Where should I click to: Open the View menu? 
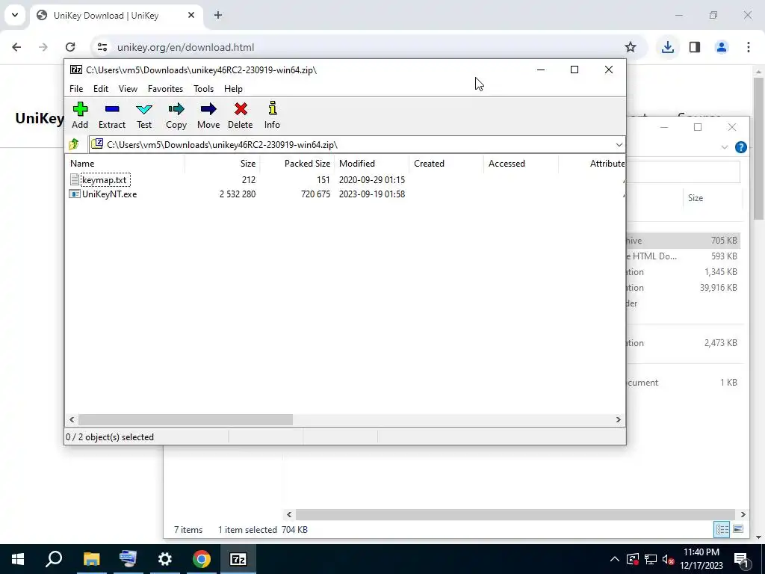coord(128,89)
